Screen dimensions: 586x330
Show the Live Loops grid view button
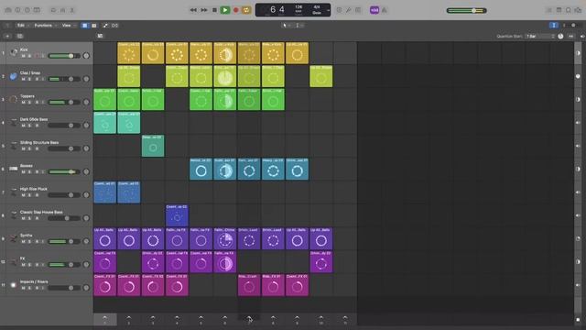pyautogui.click(x=85, y=26)
